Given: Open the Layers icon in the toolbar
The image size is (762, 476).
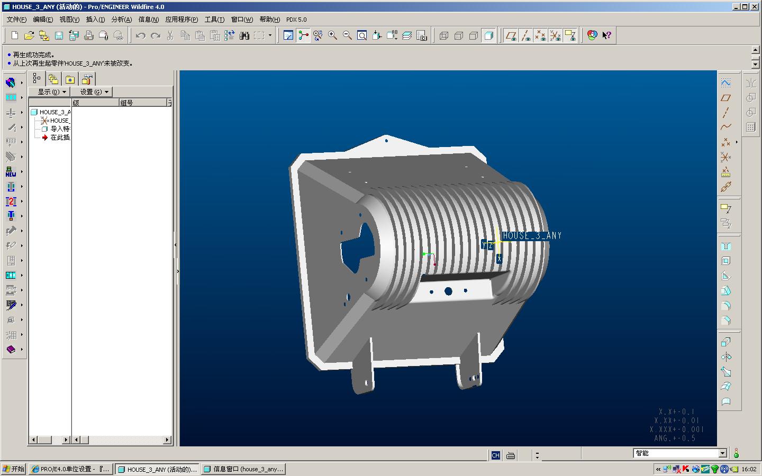Looking at the screenshot, I should click(x=407, y=35).
